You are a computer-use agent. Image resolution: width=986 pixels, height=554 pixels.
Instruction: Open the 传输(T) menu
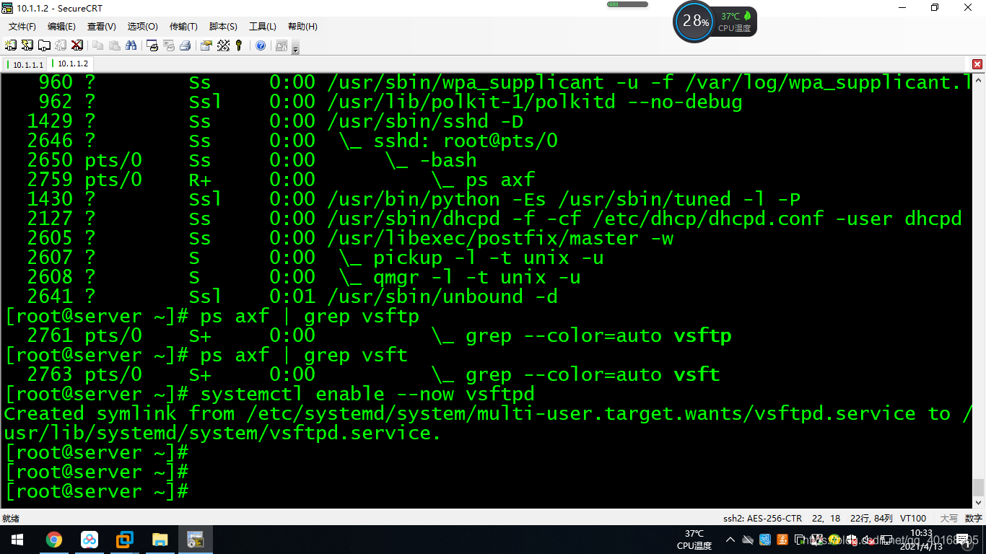coord(183,27)
